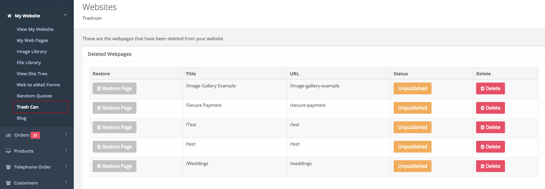Screen dimensions: 545x189
Task: Delete the /Test page permanently
Action: [490, 127]
